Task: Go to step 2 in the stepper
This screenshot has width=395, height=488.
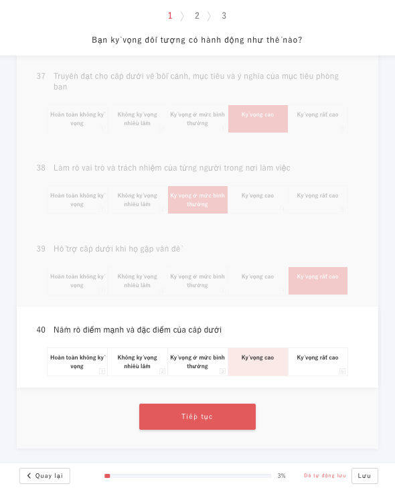Action: pyautogui.click(x=197, y=15)
